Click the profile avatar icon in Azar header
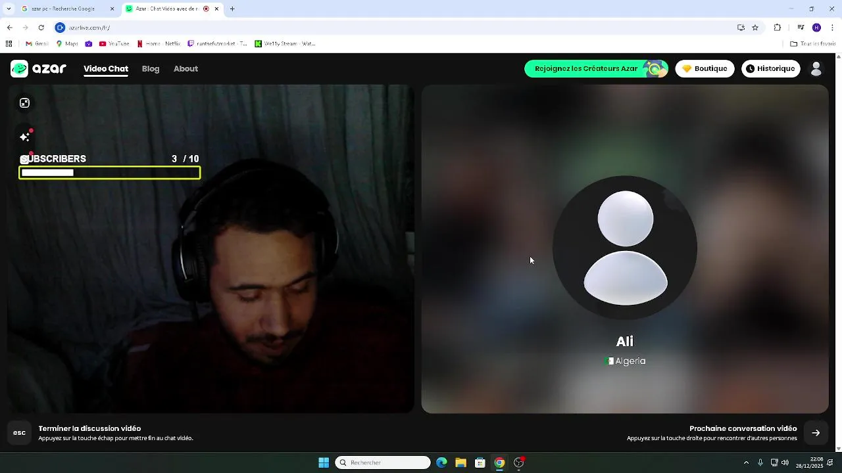Viewport: 842px width, 473px height. click(x=816, y=68)
